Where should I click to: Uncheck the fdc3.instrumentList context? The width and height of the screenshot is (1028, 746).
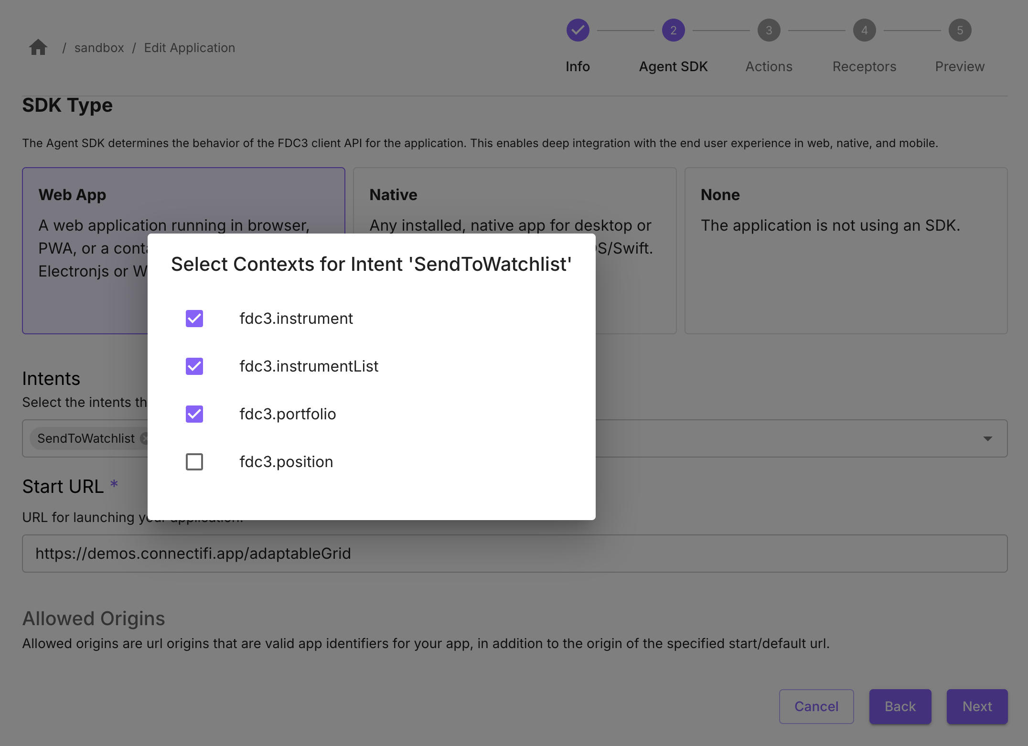[194, 366]
